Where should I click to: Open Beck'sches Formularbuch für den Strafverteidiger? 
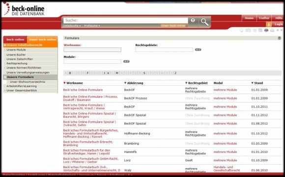86,152
